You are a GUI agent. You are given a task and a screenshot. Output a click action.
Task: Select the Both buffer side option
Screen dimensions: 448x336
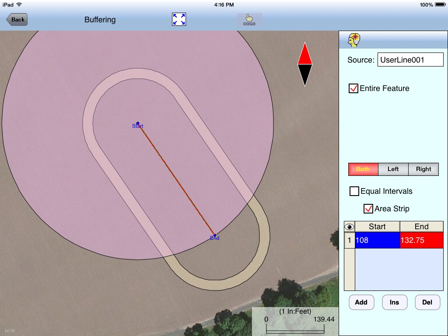[x=363, y=169]
